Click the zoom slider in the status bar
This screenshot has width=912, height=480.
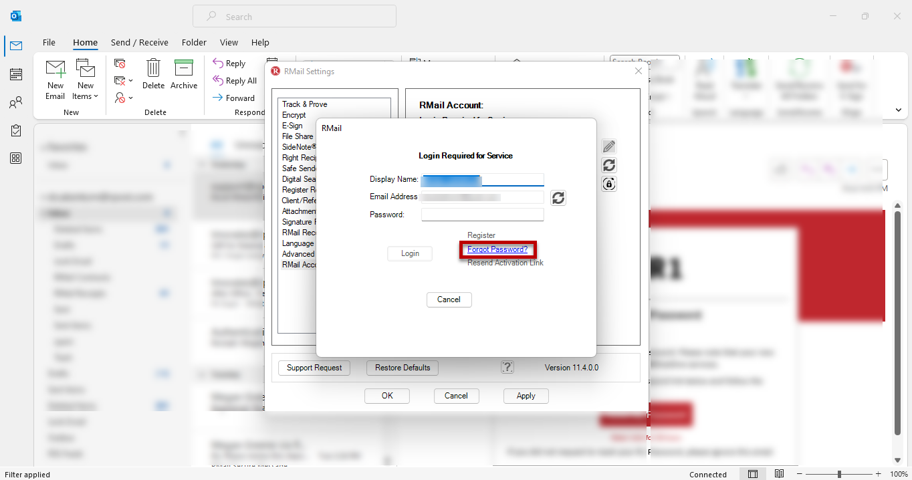click(839, 474)
